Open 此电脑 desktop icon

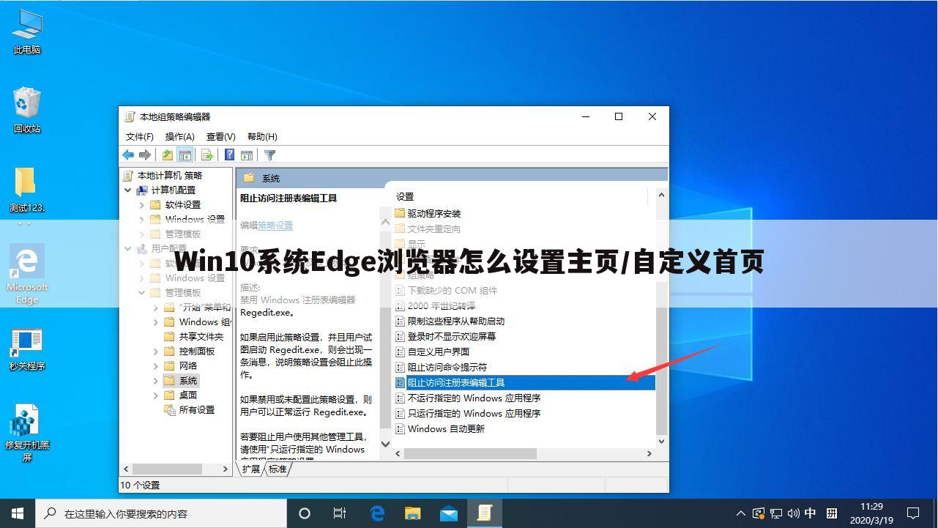click(27, 32)
